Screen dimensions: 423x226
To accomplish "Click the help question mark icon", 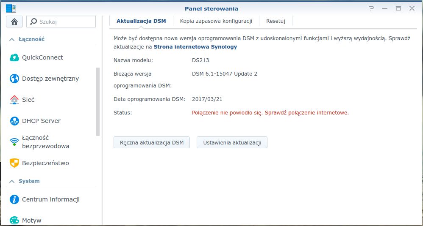I will pos(372,8).
